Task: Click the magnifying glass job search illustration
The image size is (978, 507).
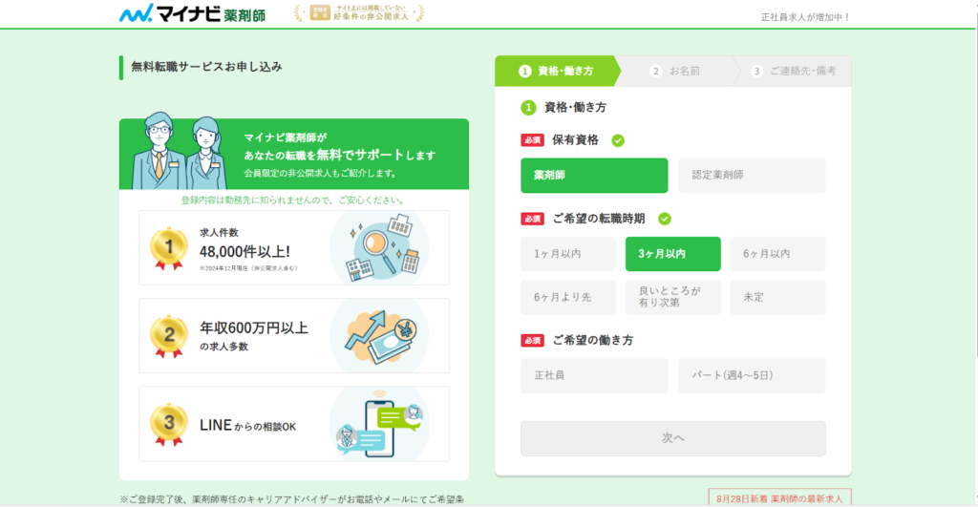Action: pos(378,247)
